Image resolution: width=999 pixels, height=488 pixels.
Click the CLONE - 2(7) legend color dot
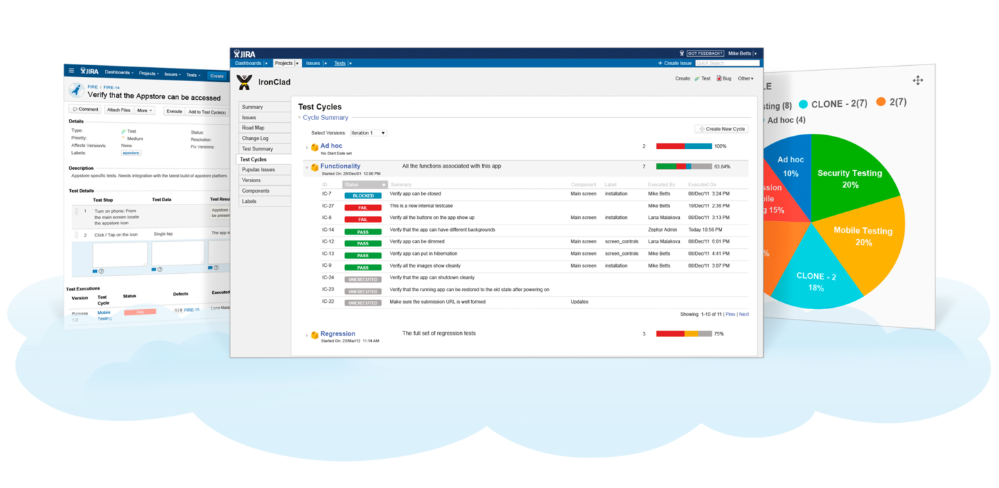click(x=803, y=104)
